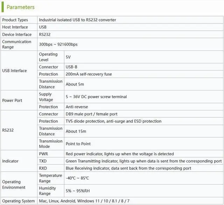Select the Product Types label cell
The height and width of the screenshot is (205, 224).
point(19,20)
